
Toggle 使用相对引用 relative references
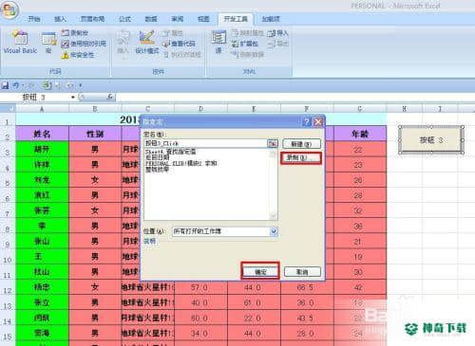tap(84, 44)
